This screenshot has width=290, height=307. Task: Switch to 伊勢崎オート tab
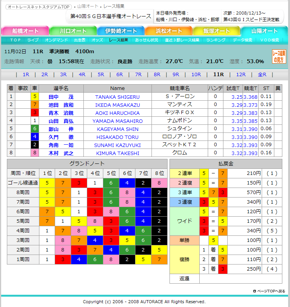coord(121,31)
